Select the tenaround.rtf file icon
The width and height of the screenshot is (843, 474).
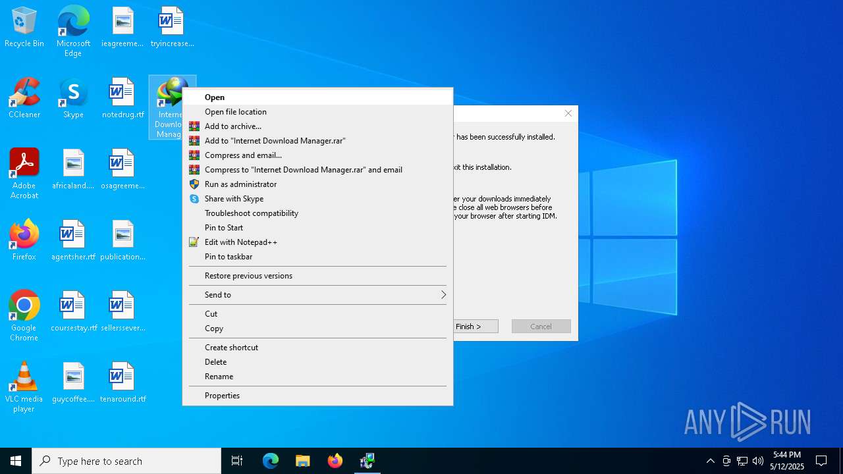pyautogui.click(x=122, y=383)
